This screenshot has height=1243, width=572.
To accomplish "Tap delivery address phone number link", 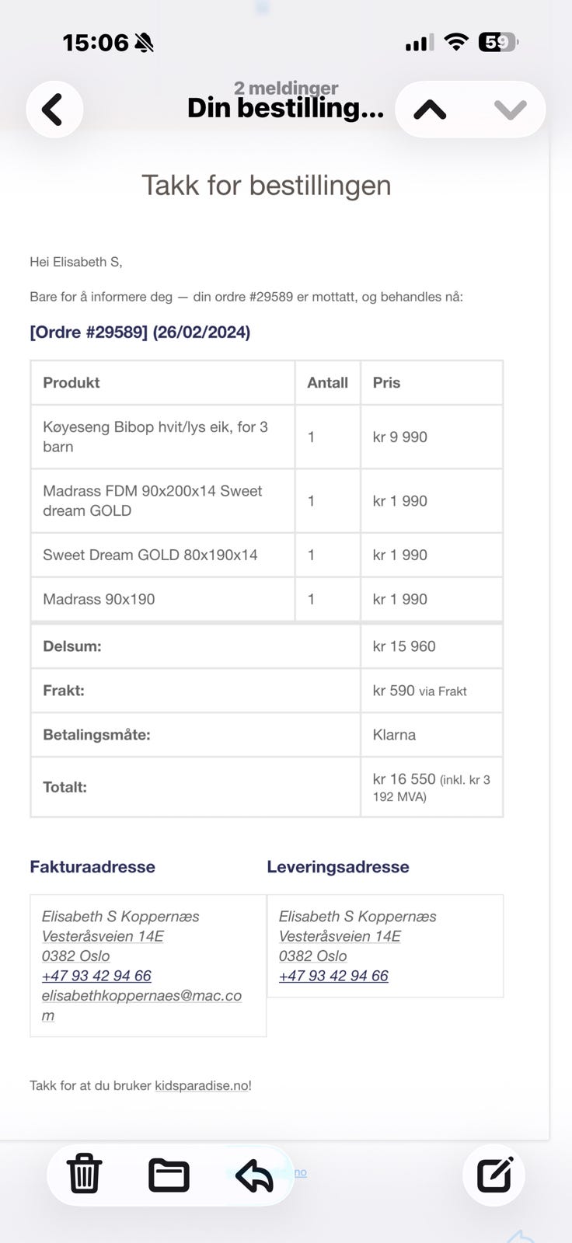I will click(x=333, y=976).
